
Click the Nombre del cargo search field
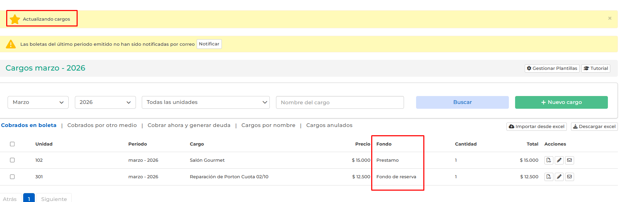[x=340, y=103]
